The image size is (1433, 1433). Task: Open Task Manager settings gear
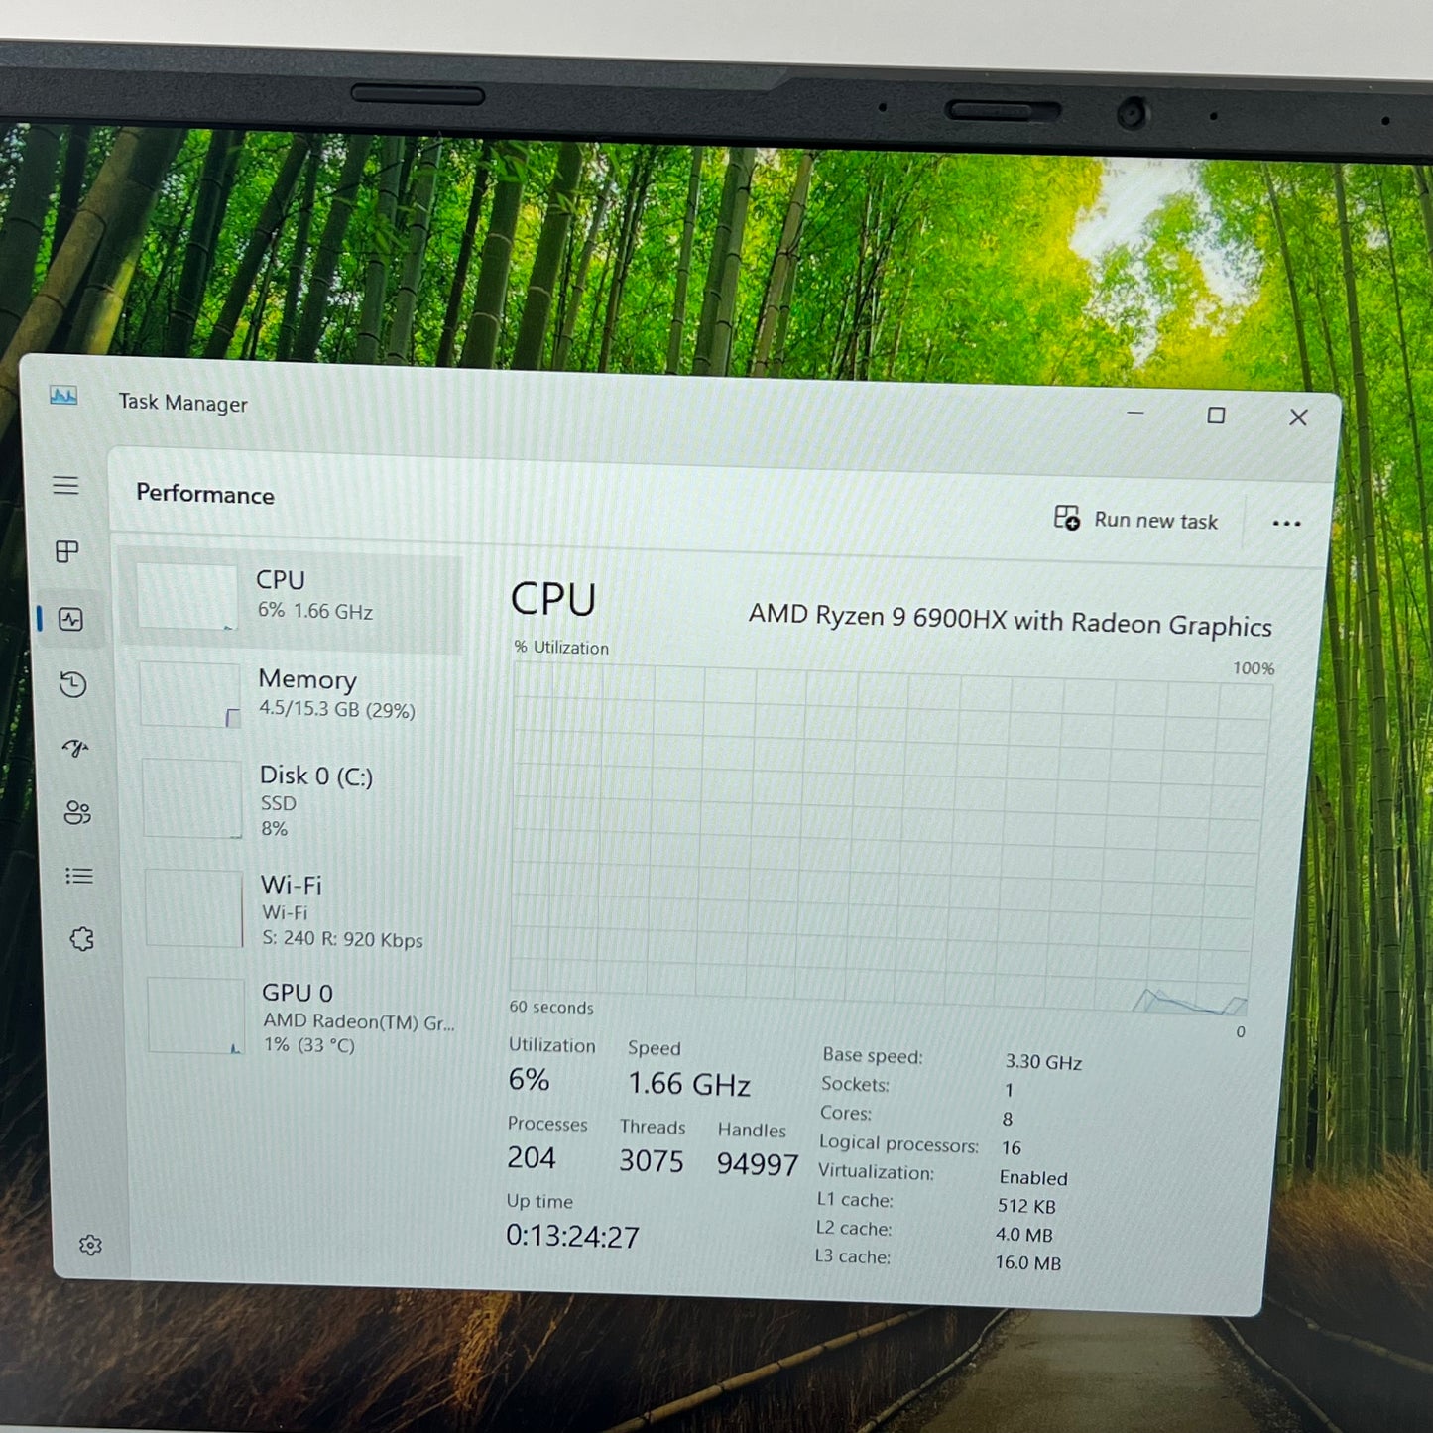pyautogui.click(x=90, y=1245)
